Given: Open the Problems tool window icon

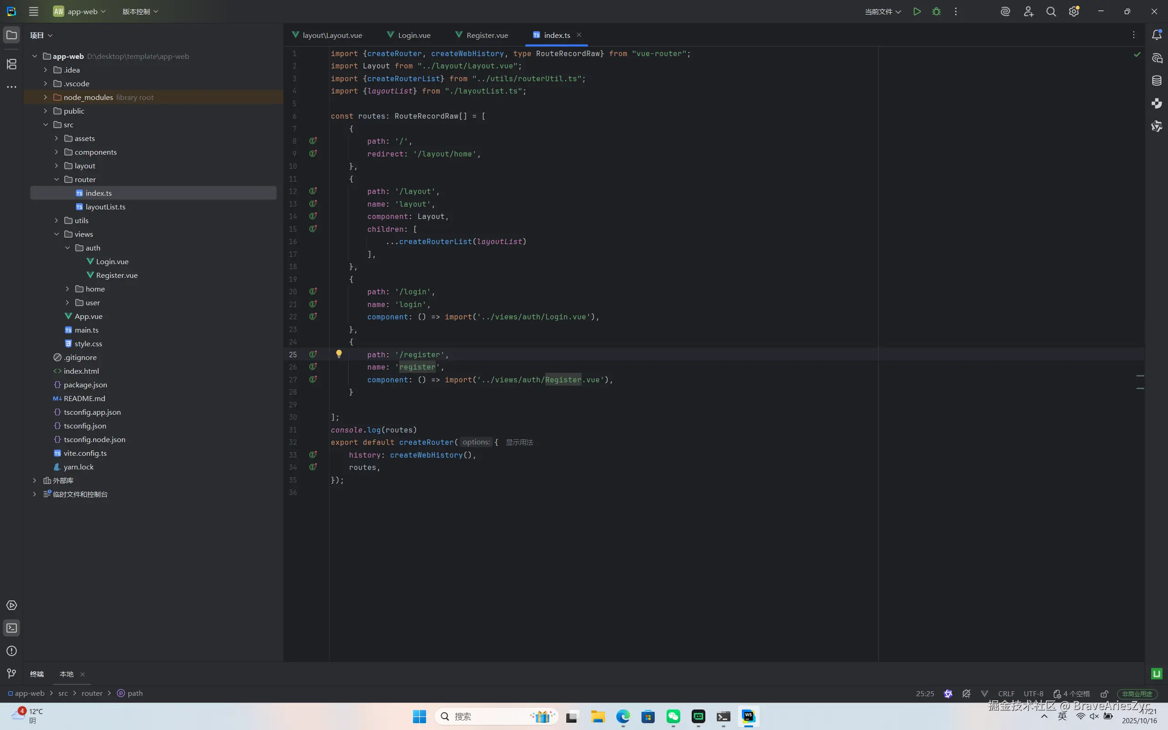Looking at the screenshot, I should tap(11, 651).
